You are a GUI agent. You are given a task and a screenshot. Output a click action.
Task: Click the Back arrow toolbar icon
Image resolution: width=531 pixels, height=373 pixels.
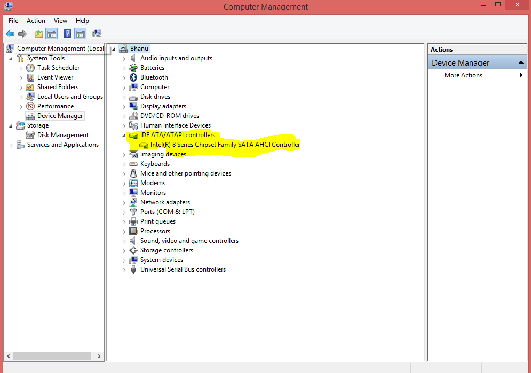[x=10, y=34]
